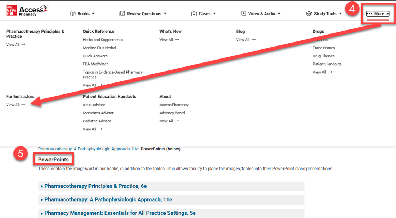Click the Study Tools graduation cap icon
Viewport: 396px width, 218px height.
tap(309, 14)
